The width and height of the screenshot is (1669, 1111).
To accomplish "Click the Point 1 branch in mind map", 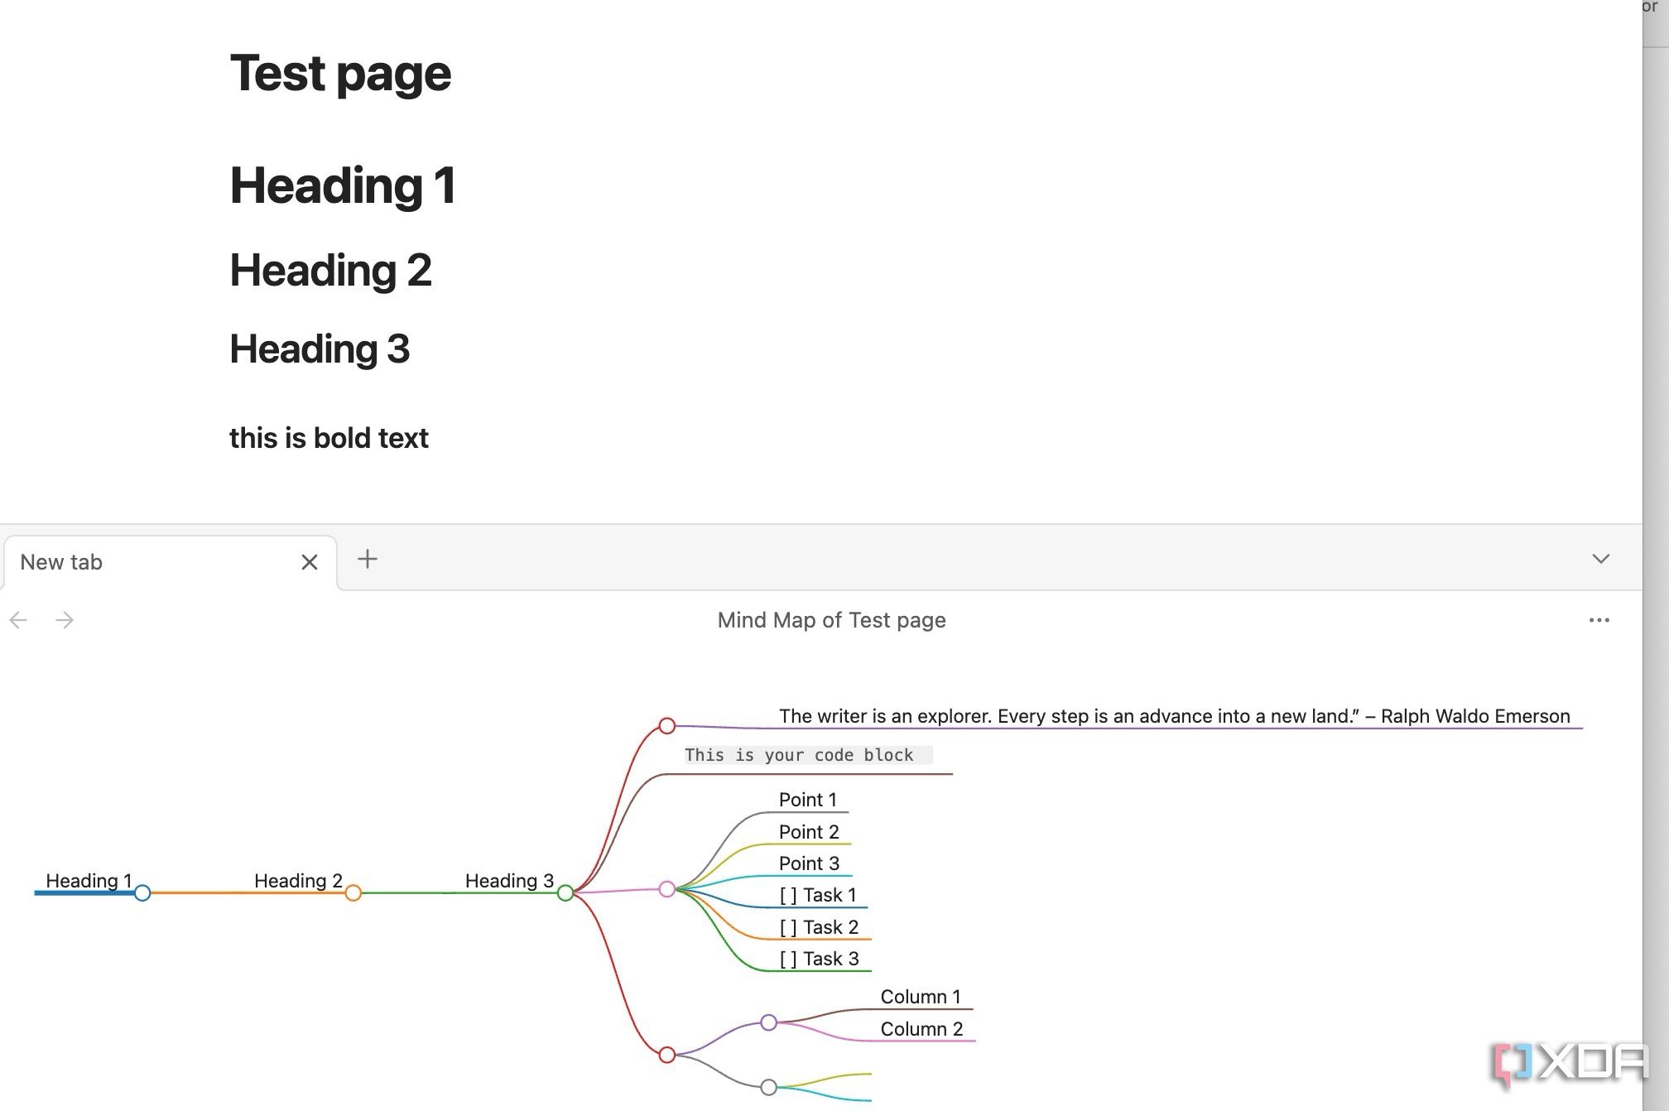I will click(806, 799).
